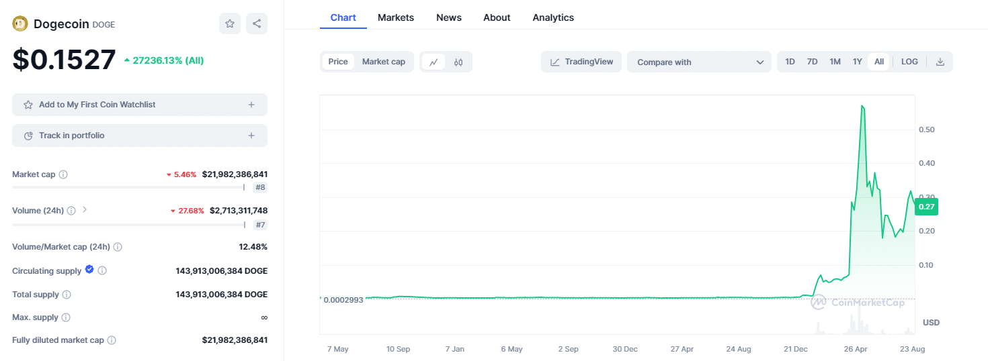The width and height of the screenshot is (988, 361).
Task: Click the 12.48% ratio value
Action: (253, 247)
